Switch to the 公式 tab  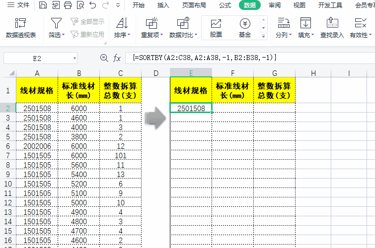click(225, 5)
